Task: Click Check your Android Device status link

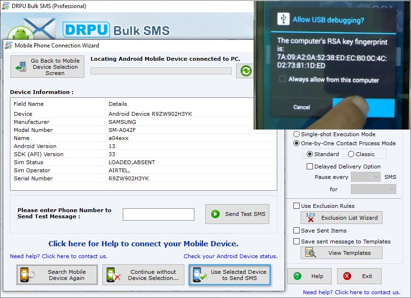Action: [x=230, y=256]
